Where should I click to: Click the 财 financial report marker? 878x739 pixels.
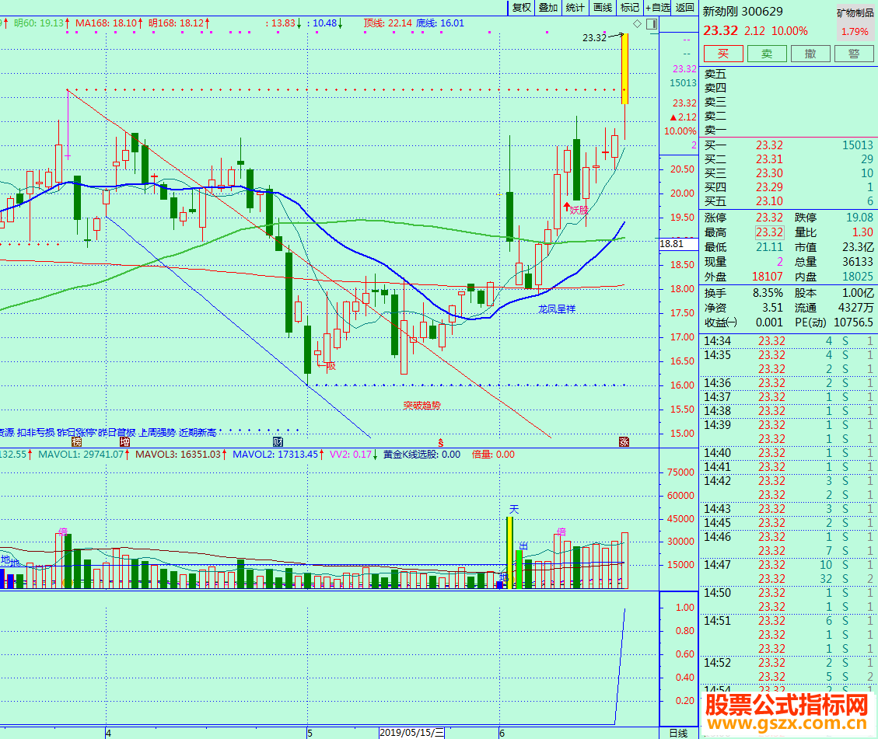tap(277, 442)
